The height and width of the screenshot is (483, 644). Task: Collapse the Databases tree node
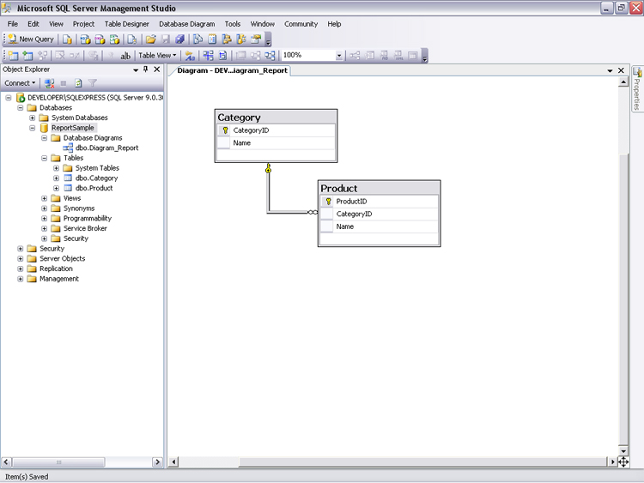pyautogui.click(x=20, y=107)
